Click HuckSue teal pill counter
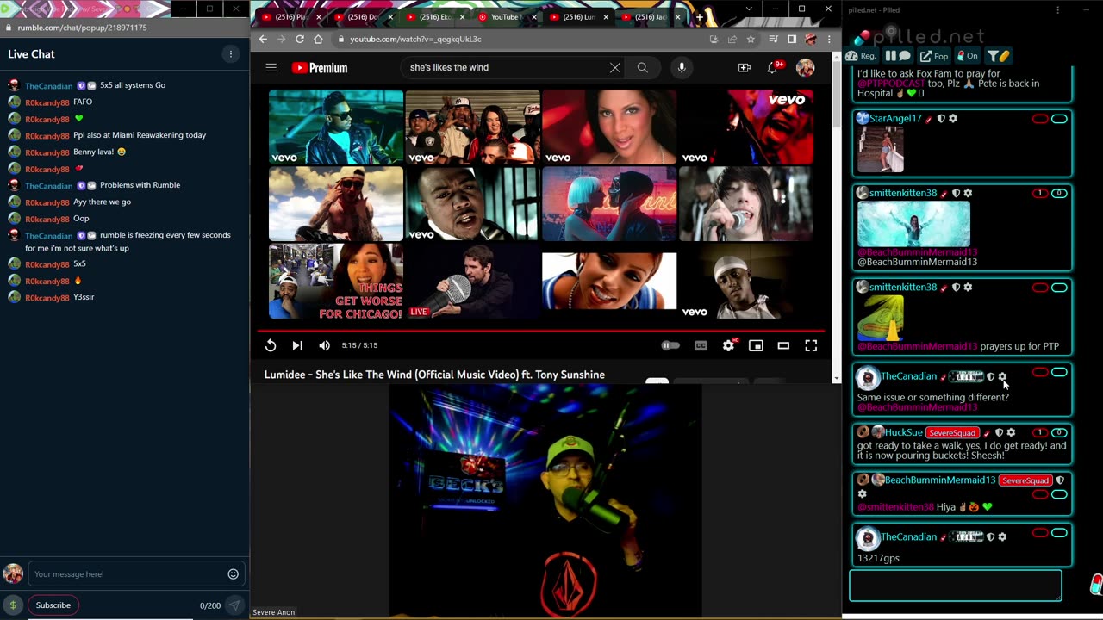This screenshot has height=620, width=1103. 1059,432
